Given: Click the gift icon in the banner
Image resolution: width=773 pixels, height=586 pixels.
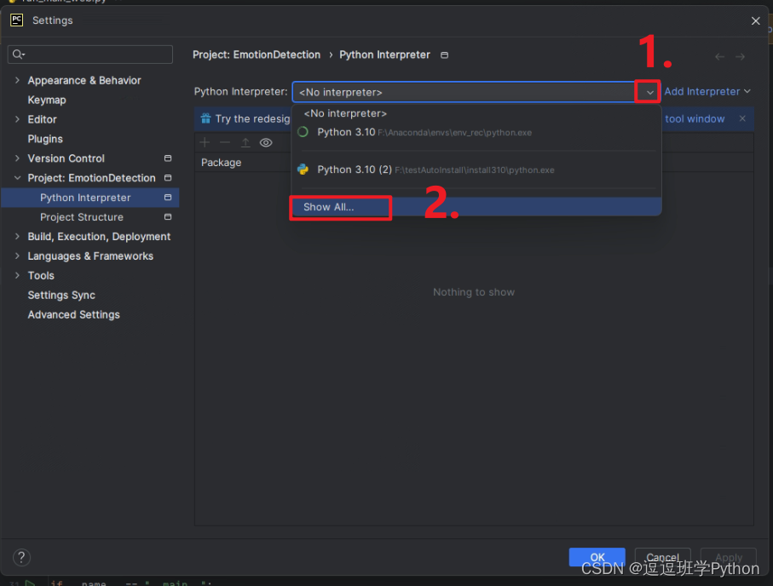Looking at the screenshot, I should tap(206, 118).
